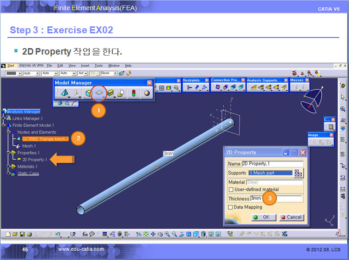The height and width of the screenshot is (260, 349).
Task: Open the Insert menu
Action: [85, 66]
